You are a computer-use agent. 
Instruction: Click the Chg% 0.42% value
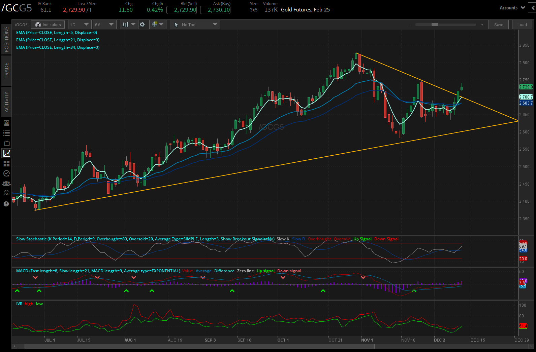click(155, 10)
